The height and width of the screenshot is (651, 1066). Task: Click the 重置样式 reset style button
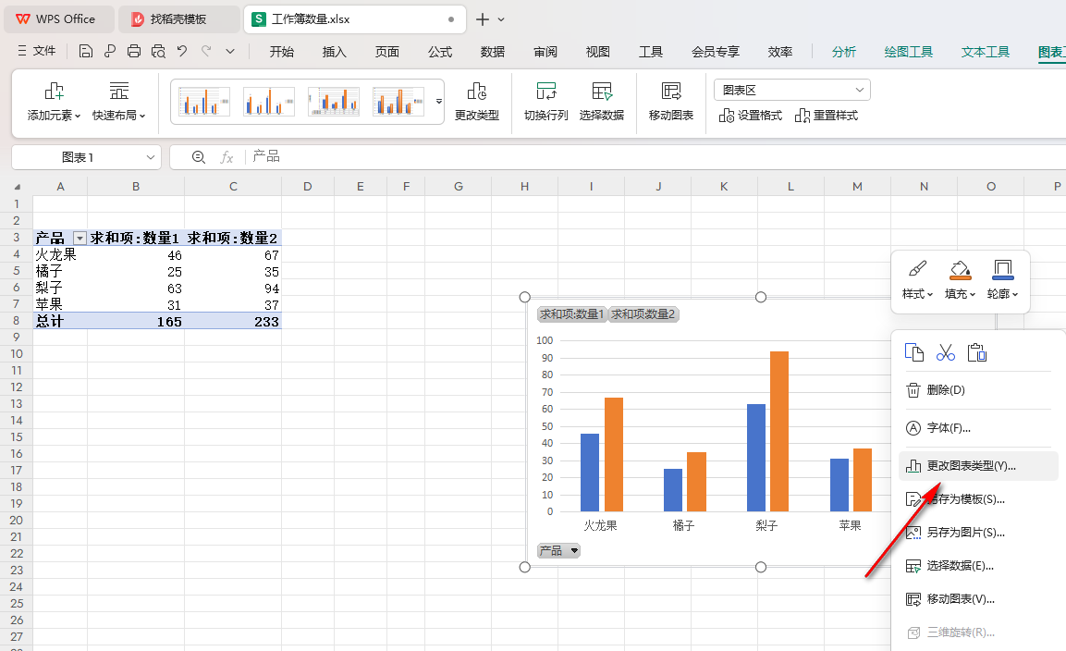click(826, 116)
